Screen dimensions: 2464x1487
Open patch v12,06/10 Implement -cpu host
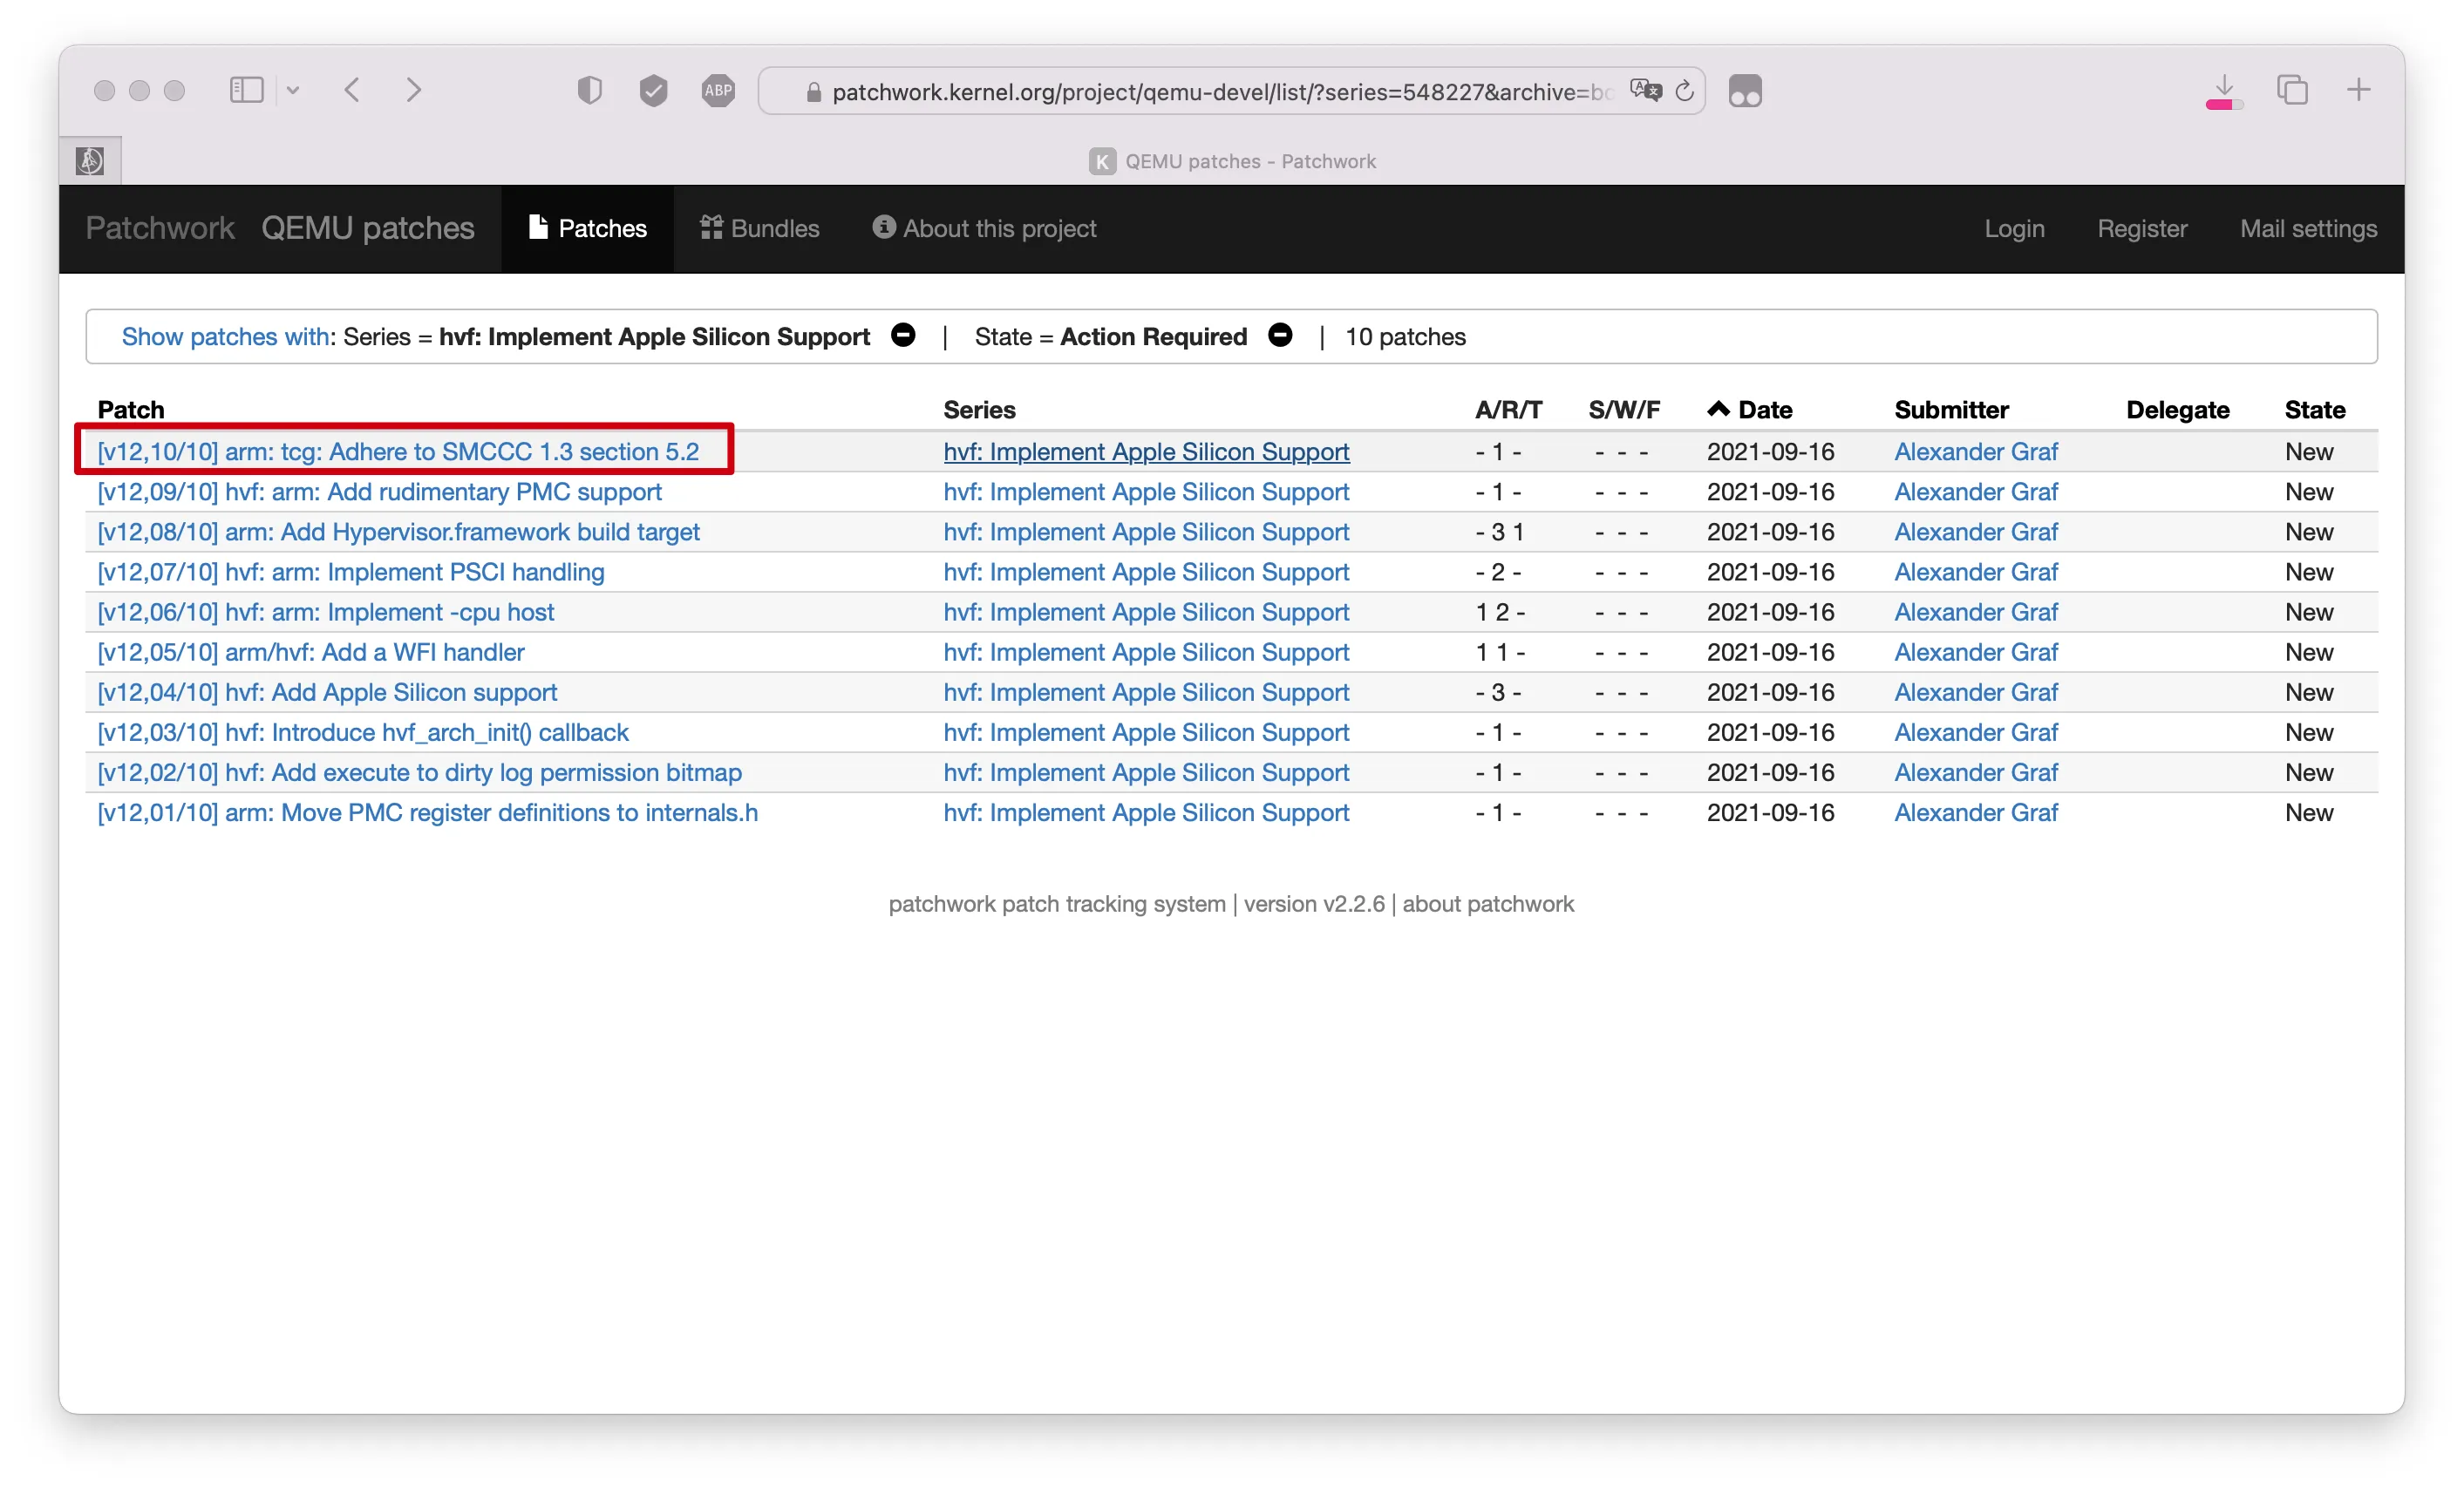325,612
